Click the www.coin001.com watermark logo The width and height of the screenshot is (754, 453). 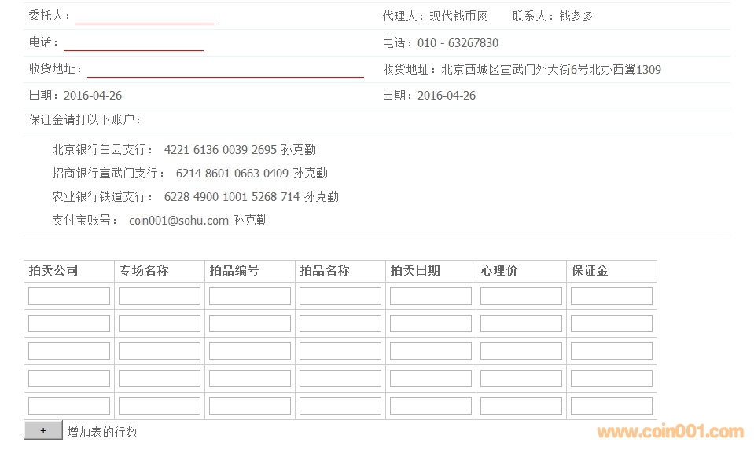(x=670, y=432)
